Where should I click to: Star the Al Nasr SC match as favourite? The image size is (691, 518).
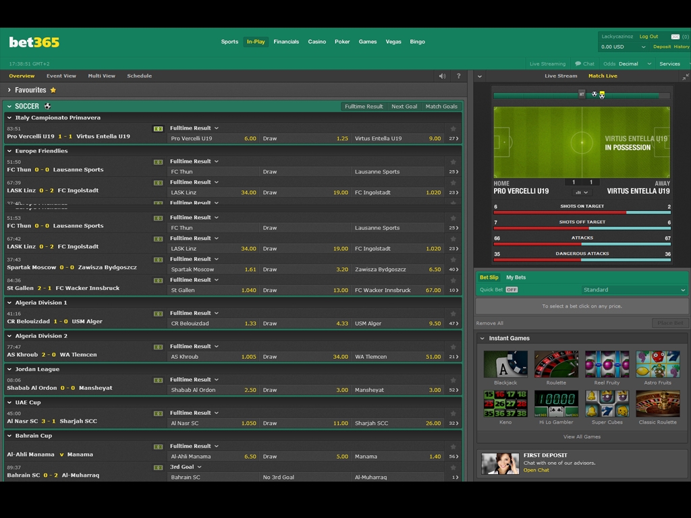tap(453, 413)
